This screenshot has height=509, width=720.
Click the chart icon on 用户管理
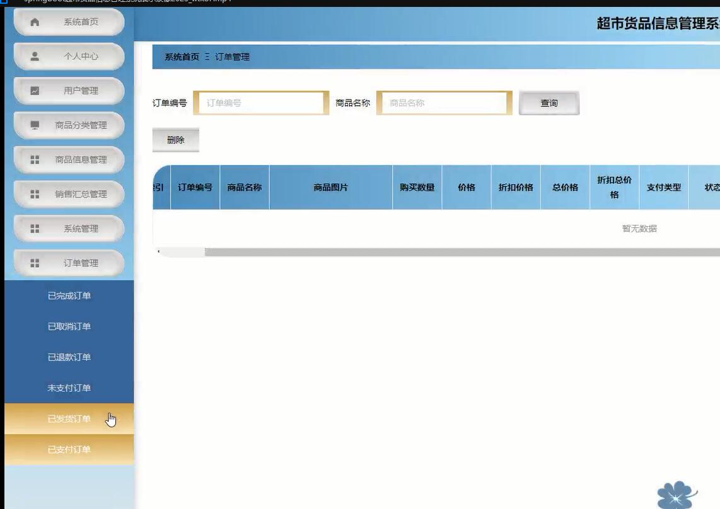pyautogui.click(x=35, y=90)
